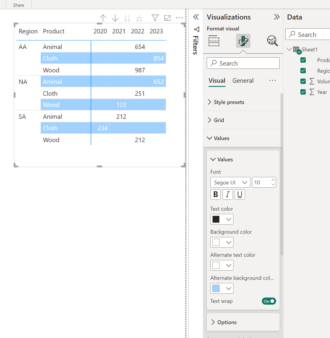The image size is (330, 338).
Task: Toggle underline for values font
Action: tap(240, 194)
